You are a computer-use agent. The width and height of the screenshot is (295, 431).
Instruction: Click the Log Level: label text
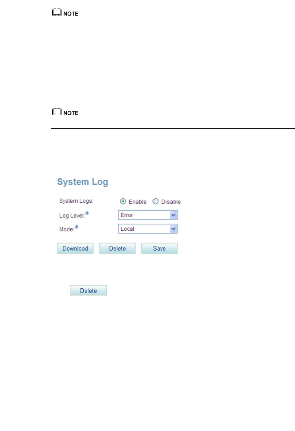tap(72, 216)
